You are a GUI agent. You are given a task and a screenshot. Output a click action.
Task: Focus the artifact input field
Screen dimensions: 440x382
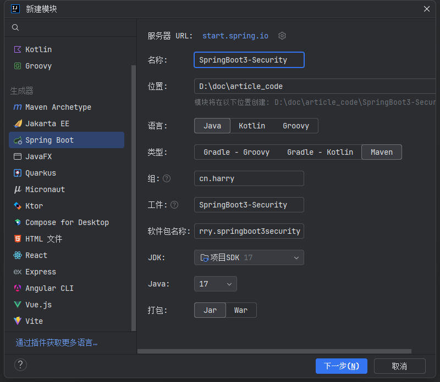[249, 205]
